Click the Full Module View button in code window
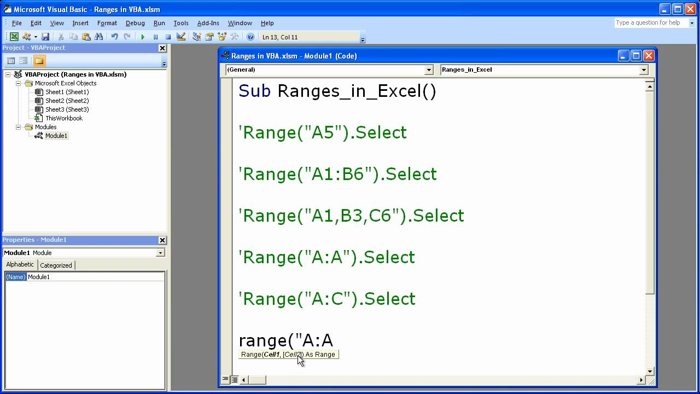 [234, 379]
